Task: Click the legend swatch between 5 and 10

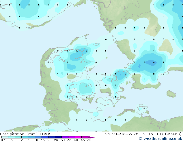Action: pyautogui.click(x=31, y=137)
